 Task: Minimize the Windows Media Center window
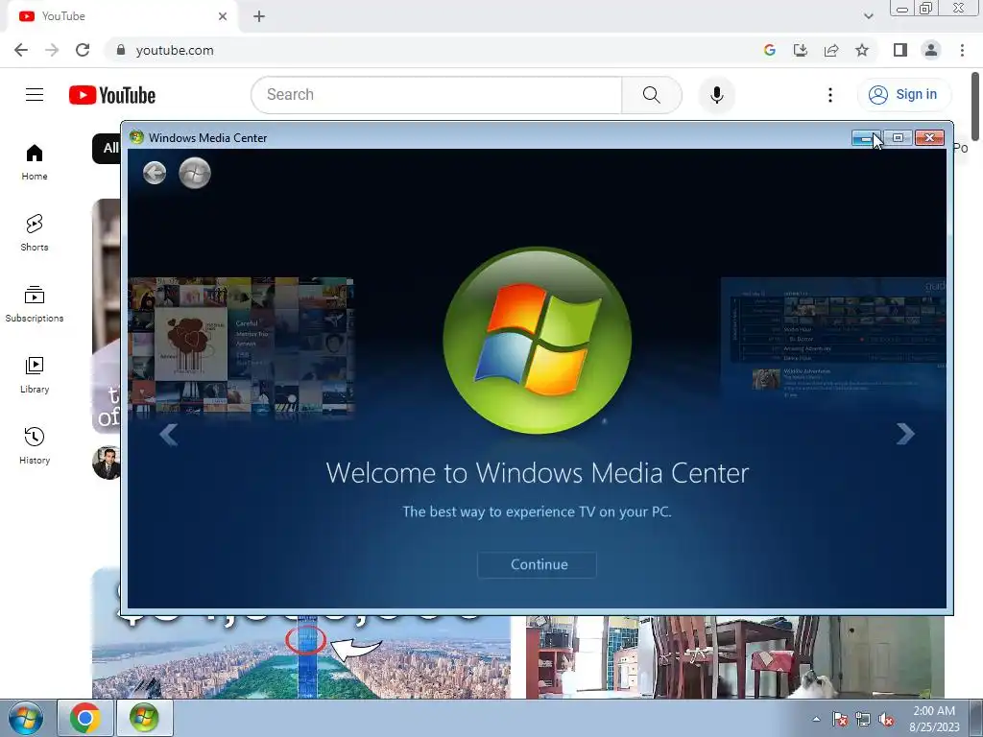pyautogui.click(x=867, y=138)
